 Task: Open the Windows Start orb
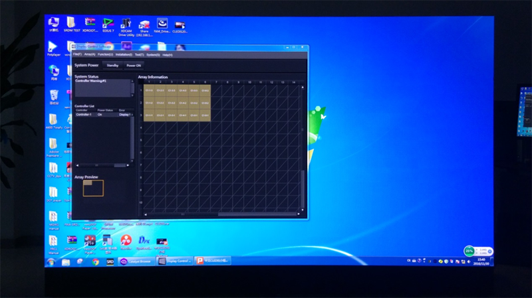(x=51, y=261)
